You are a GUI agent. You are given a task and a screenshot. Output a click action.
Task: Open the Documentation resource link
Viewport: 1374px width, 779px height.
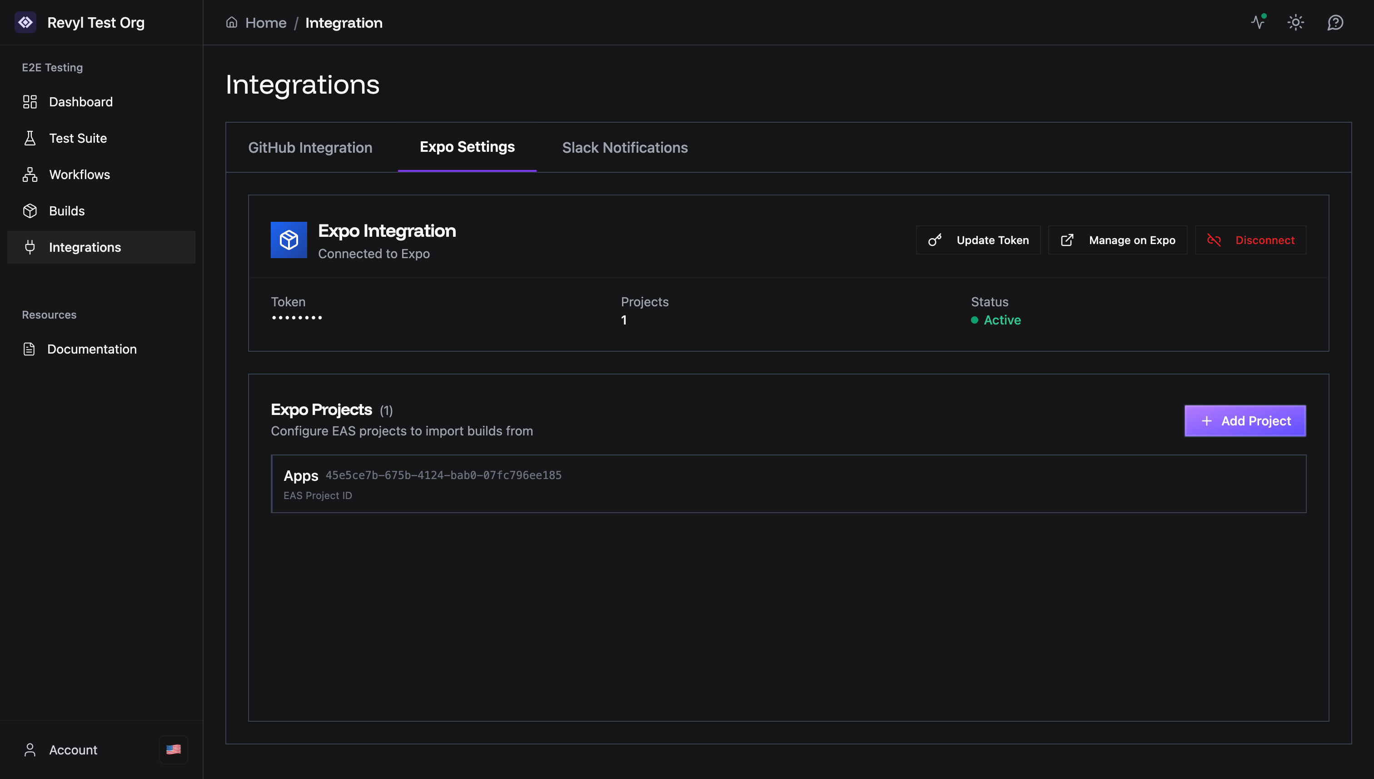click(91, 349)
